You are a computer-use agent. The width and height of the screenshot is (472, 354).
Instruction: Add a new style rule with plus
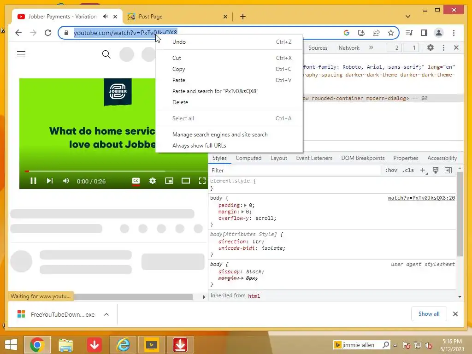(423, 171)
